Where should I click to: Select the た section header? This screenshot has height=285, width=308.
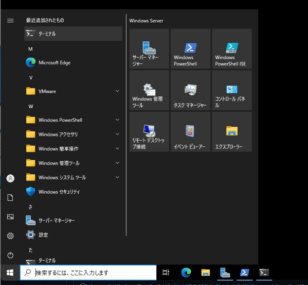coord(30,250)
